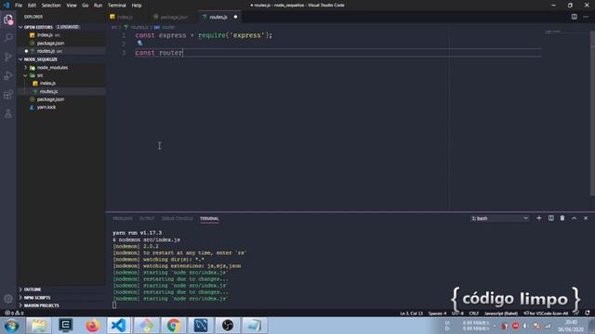Click the Spaces: 4 indentation status
This screenshot has width=595, height=334.
click(x=438, y=314)
